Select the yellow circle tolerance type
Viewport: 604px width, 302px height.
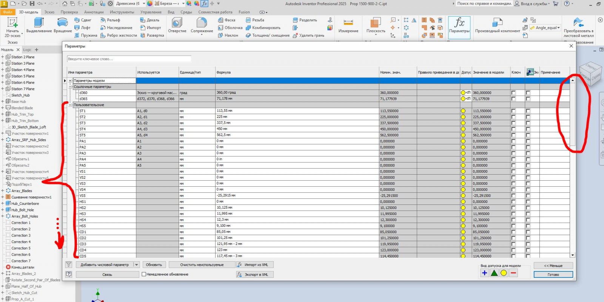pyautogui.click(x=504, y=273)
